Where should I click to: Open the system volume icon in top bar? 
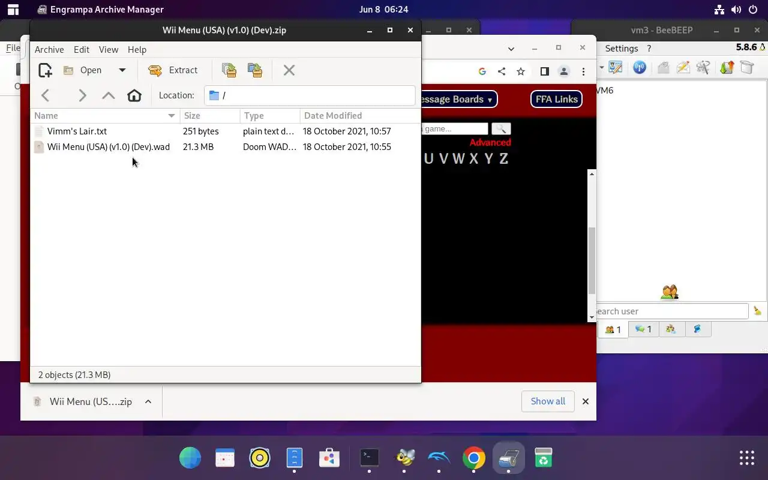click(x=736, y=10)
